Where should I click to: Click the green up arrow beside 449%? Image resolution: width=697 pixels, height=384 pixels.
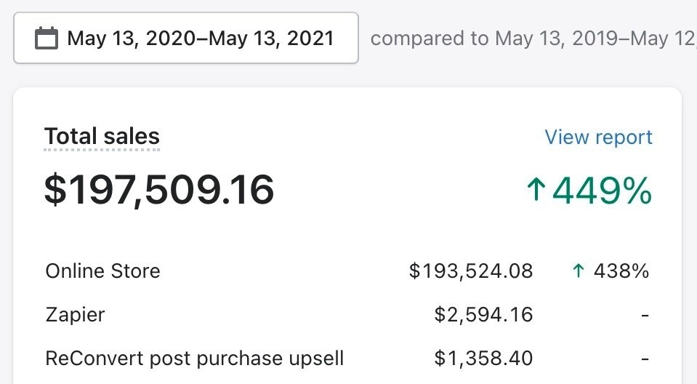coord(536,191)
